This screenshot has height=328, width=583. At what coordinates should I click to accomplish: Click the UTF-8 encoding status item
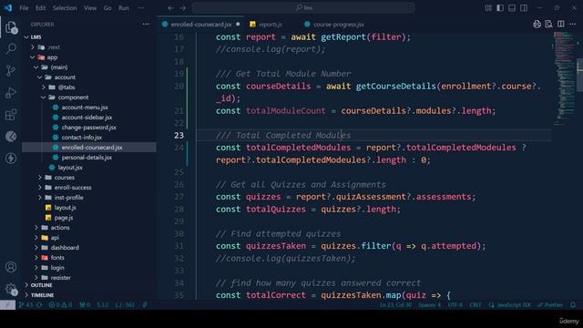[455, 305]
